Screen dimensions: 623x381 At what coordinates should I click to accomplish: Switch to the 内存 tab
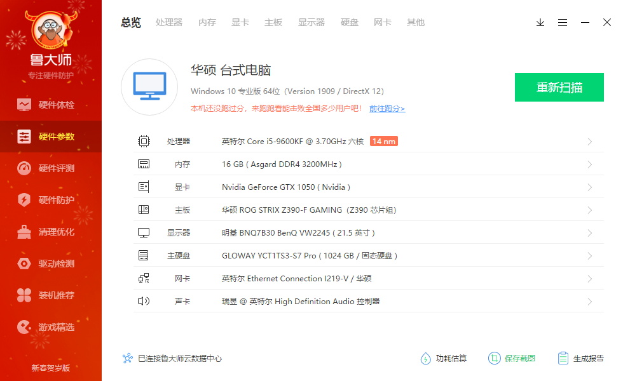pyautogui.click(x=207, y=23)
